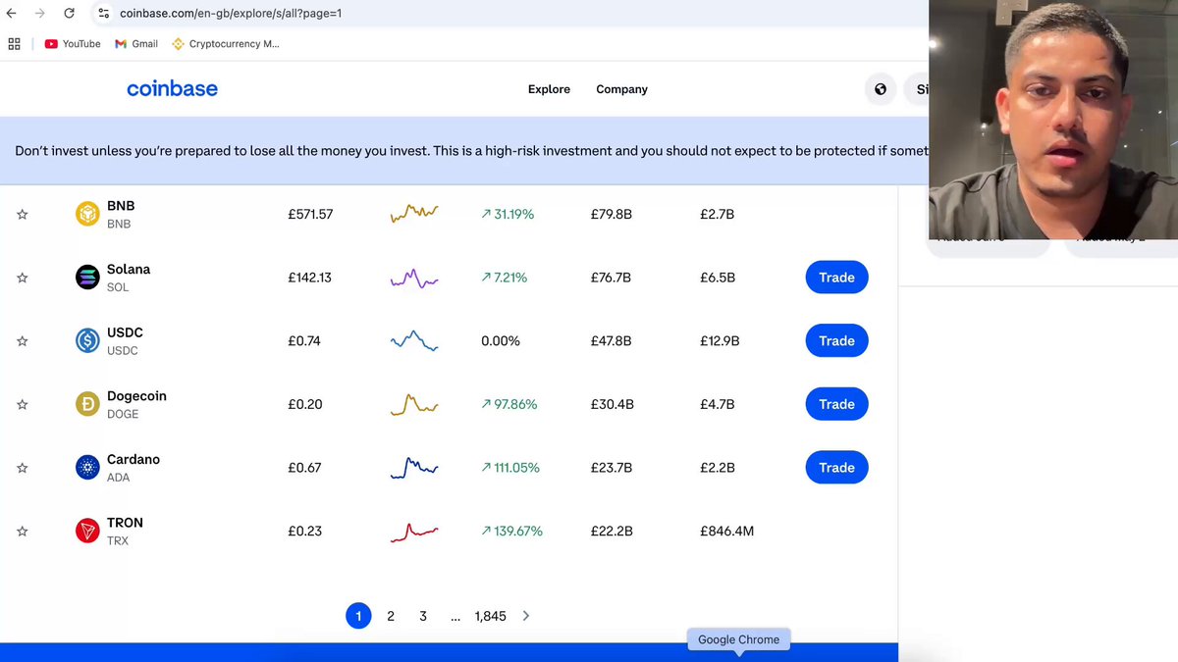
Task: Click the Solana name text
Action: (129, 270)
